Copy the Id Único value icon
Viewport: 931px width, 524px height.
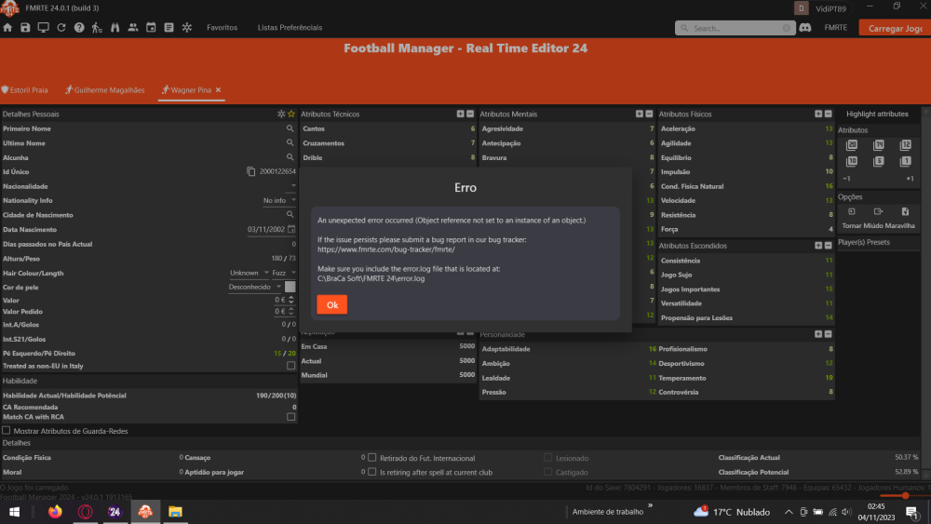[x=251, y=171]
